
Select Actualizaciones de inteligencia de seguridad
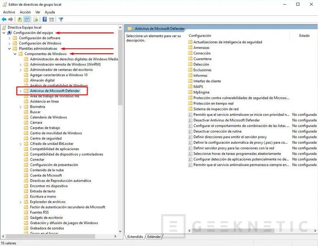point(227,42)
